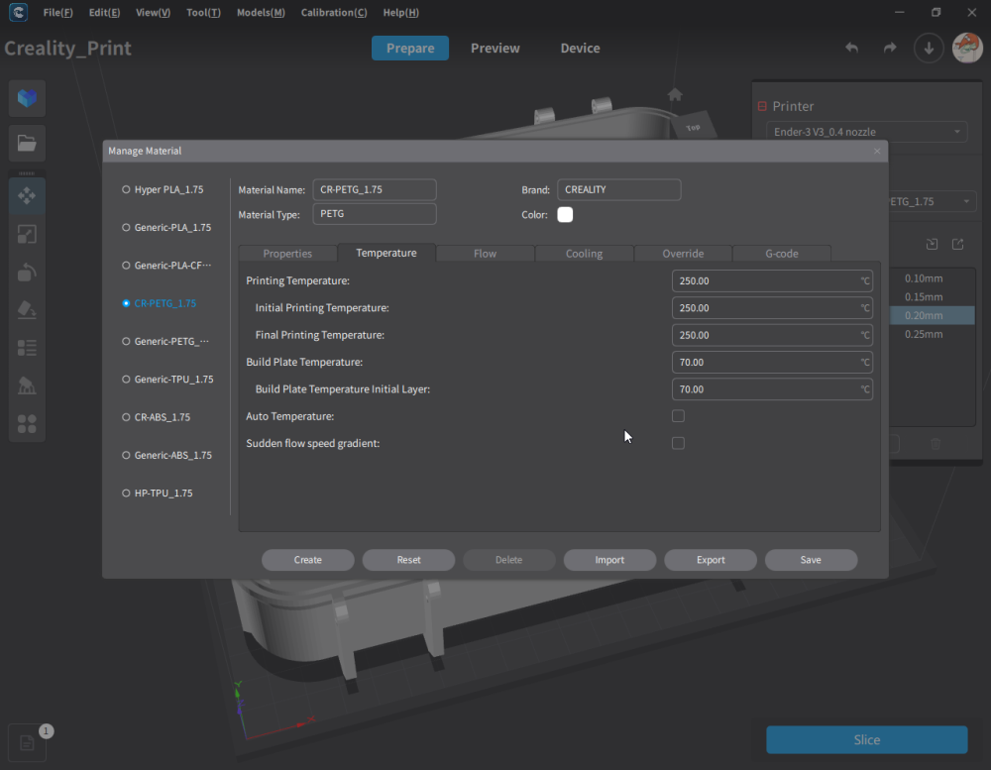Viewport: 991px width, 770px height.
Task: Click the Save button
Action: (x=811, y=560)
